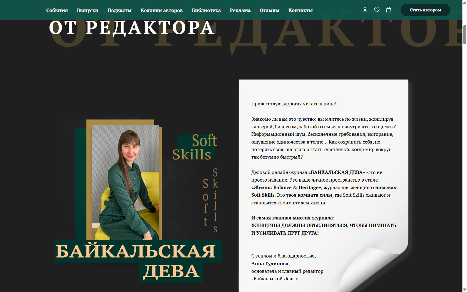Click the line И самая главная миссия журнала:

tap(293, 218)
